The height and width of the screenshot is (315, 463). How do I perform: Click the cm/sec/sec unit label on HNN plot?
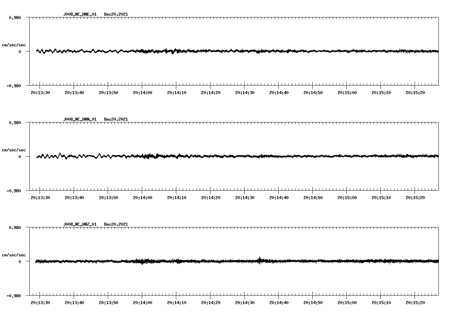[14, 150]
